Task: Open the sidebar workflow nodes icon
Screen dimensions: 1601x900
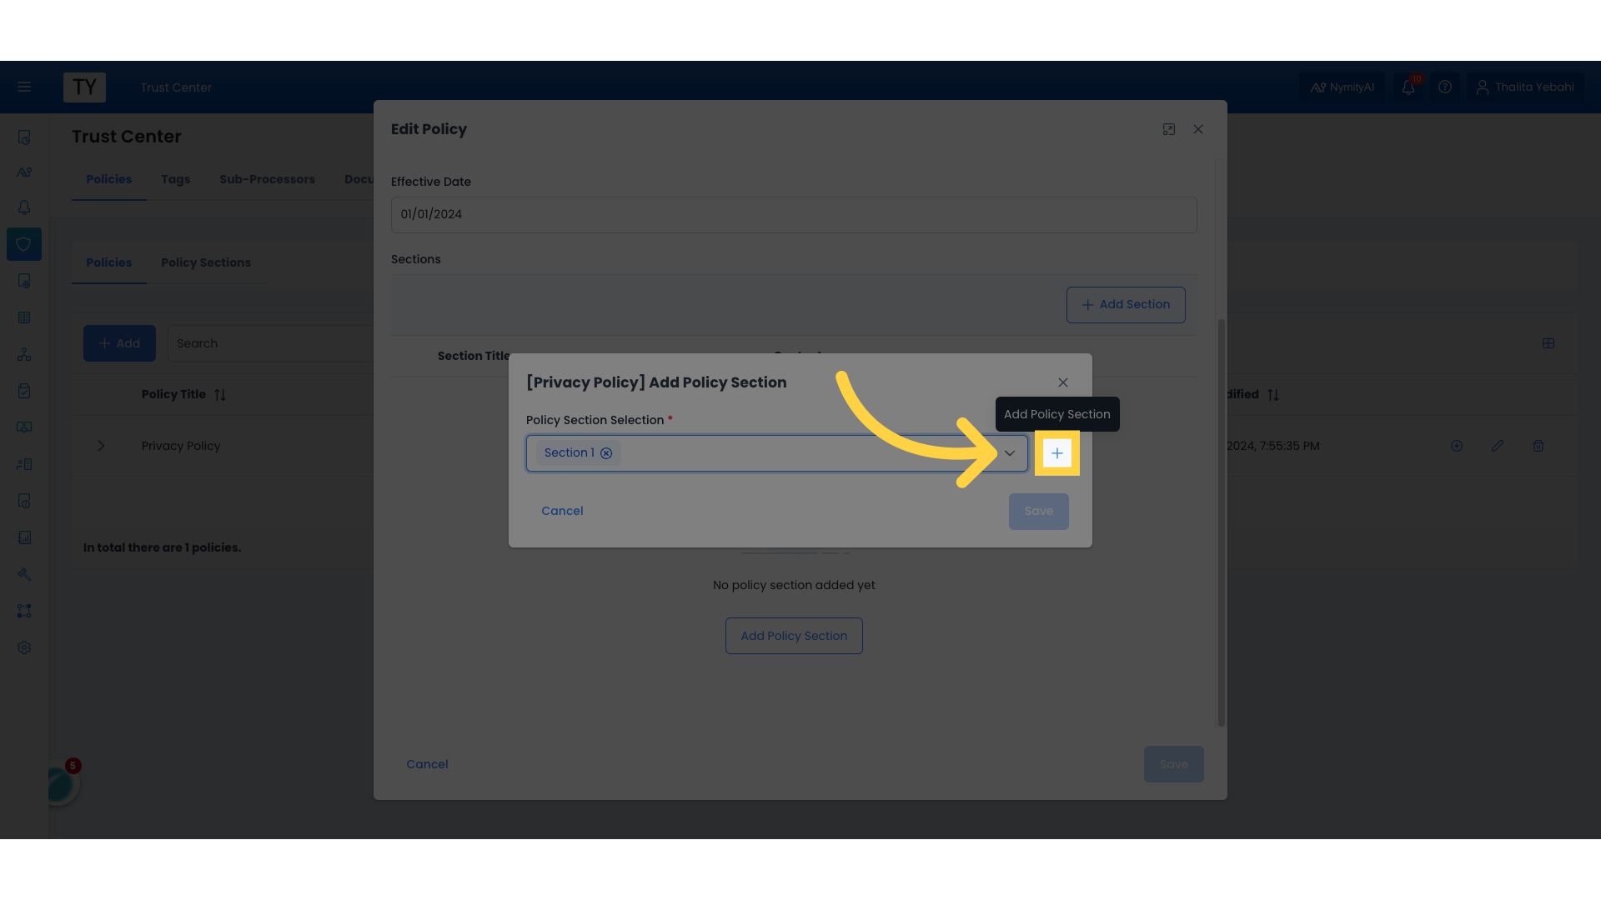Action: 24,611
